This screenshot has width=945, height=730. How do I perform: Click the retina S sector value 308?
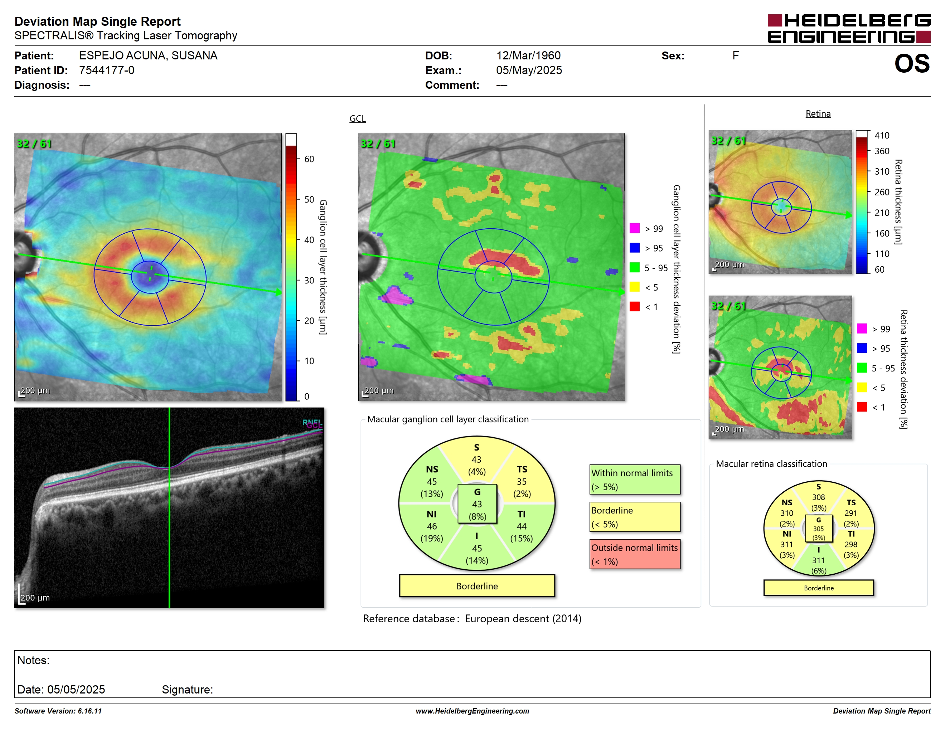818,497
